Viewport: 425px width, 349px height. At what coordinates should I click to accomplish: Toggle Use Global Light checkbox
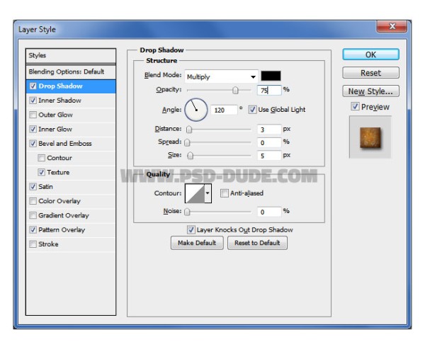coord(252,110)
